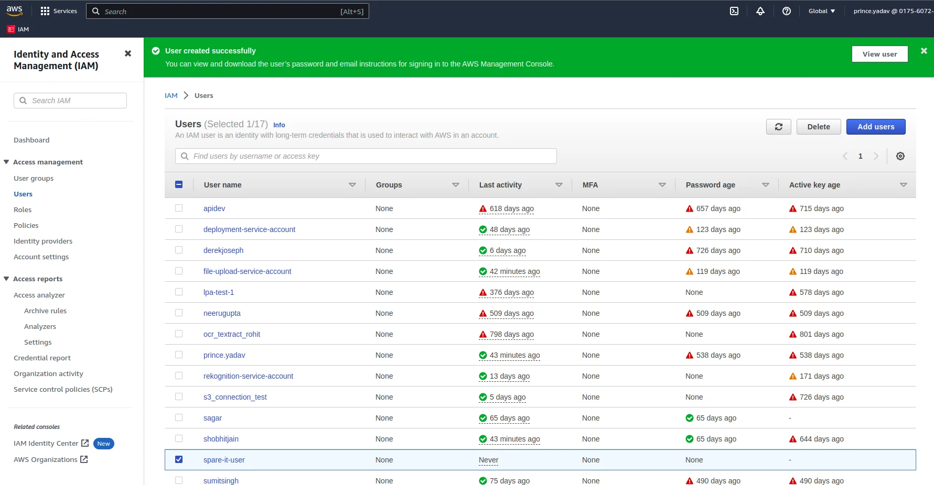The image size is (934, 485).
Task: Open the prince.yadav account menu
Action: click(x=893, y=11)
